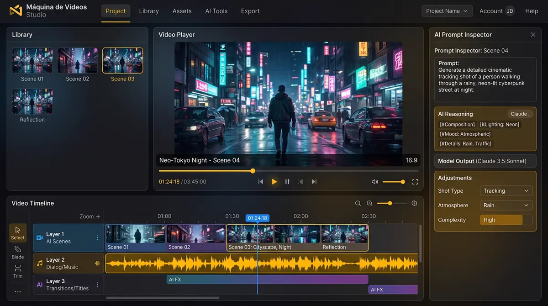Open Layer 1 options menu (vertical dots)
Viewport: 548px width, 306px height.
click(x=97, y=238)
